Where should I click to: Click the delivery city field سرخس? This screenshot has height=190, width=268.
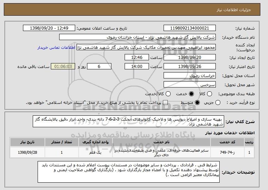[190, 85]
